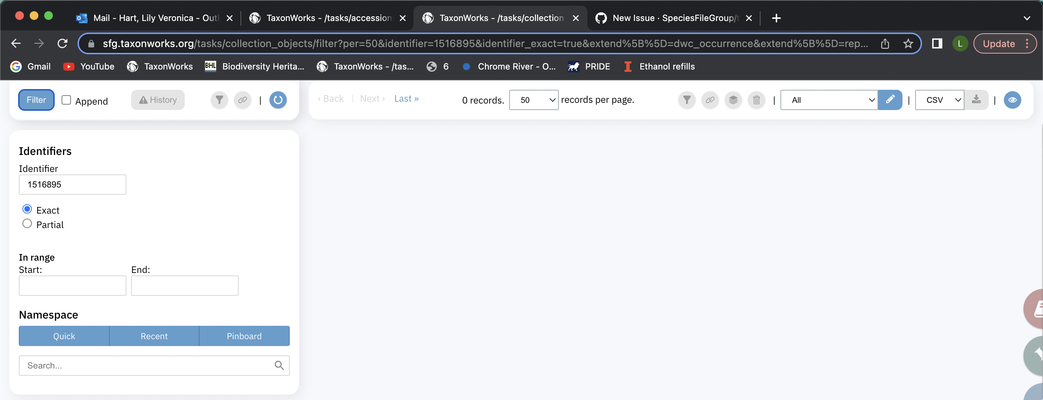Enable the Append checkbox
Screen dimensions: 1043x400
pyautogui.click(x=66, y=100)
